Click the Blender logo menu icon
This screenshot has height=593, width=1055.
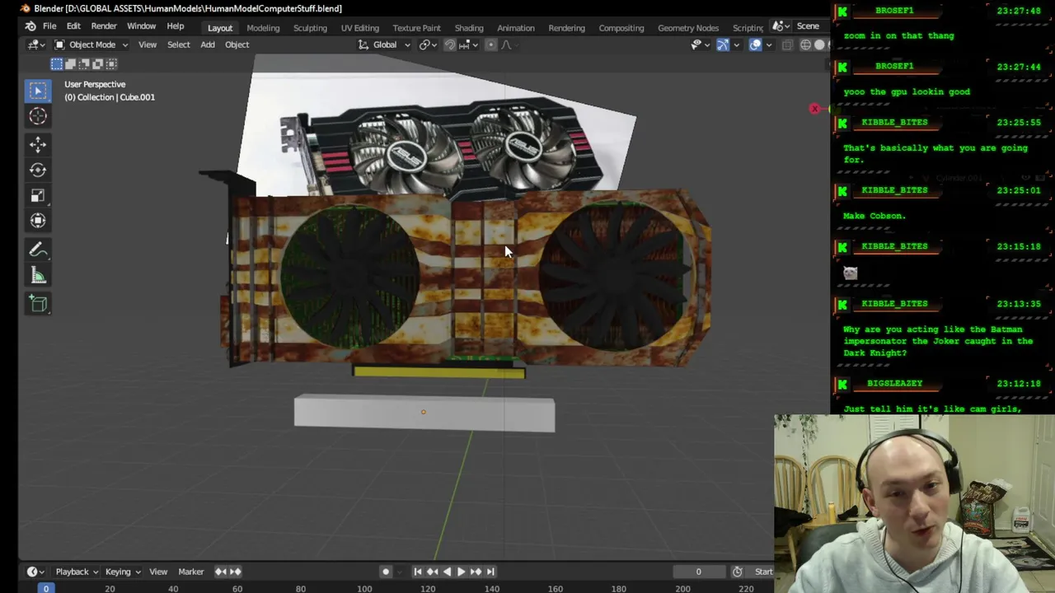(x=30, y=26)
